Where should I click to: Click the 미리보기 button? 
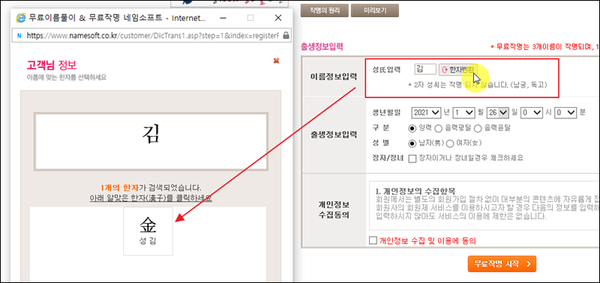click(374, 10)
